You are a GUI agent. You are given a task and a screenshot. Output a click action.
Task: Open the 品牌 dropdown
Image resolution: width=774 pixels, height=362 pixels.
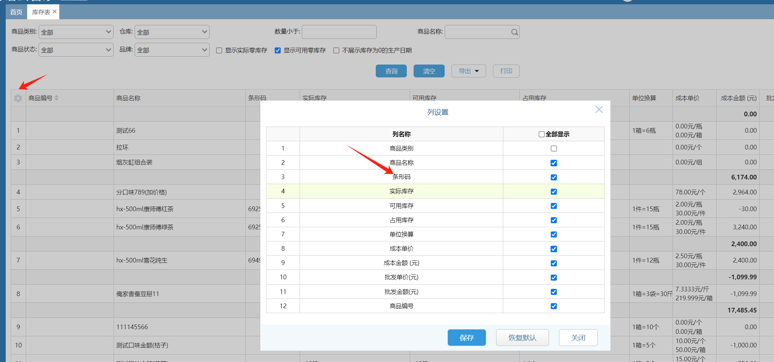[x=172, y=50]
